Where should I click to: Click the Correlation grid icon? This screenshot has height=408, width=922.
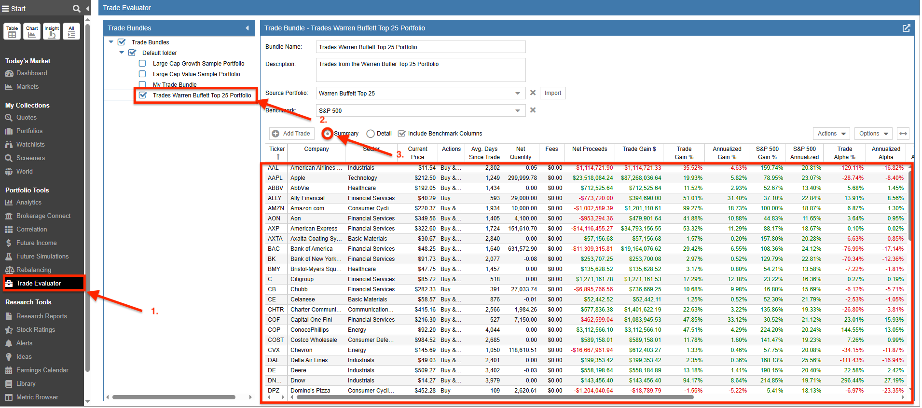pos(9,230)
